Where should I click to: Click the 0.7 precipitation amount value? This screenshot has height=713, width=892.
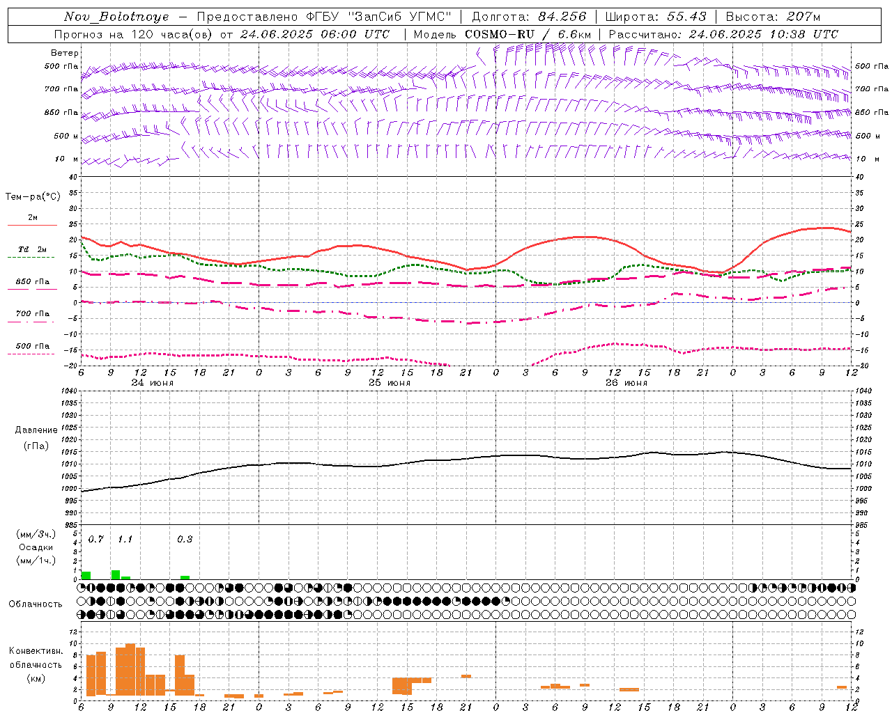pos(96,540)
